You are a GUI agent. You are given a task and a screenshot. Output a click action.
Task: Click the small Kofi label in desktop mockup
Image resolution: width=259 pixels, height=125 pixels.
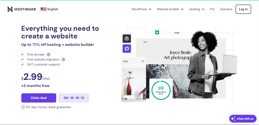pyautogui.click(x=145, y=42)
